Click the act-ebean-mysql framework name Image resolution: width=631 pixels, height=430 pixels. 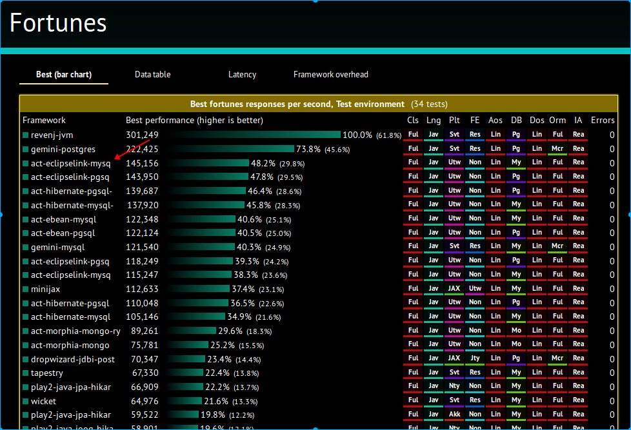click(x=64, y=220)
